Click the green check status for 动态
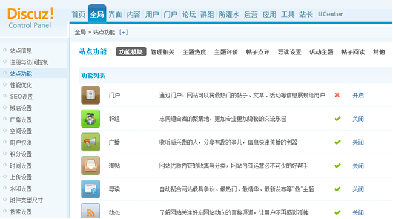Viewport: 393px width, 219px height. coord(338,212)
